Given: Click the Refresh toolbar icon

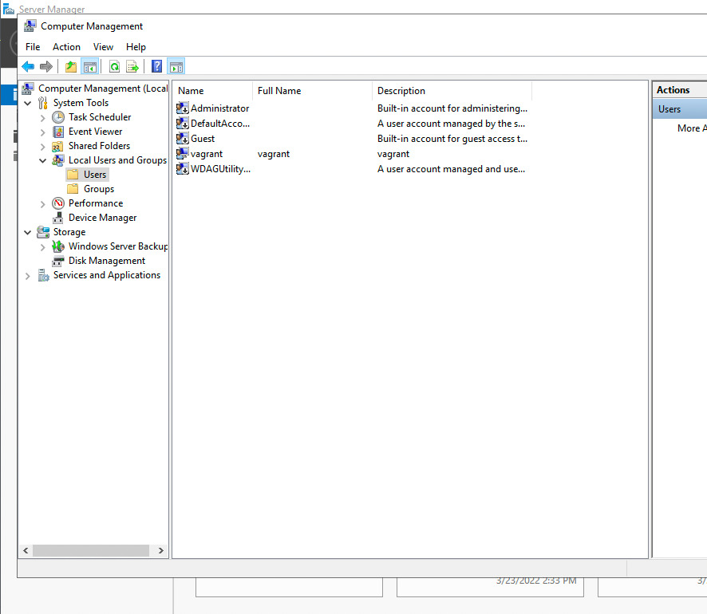Looking at the screenshot, I should pyautogui.click(x=114, y=67).
